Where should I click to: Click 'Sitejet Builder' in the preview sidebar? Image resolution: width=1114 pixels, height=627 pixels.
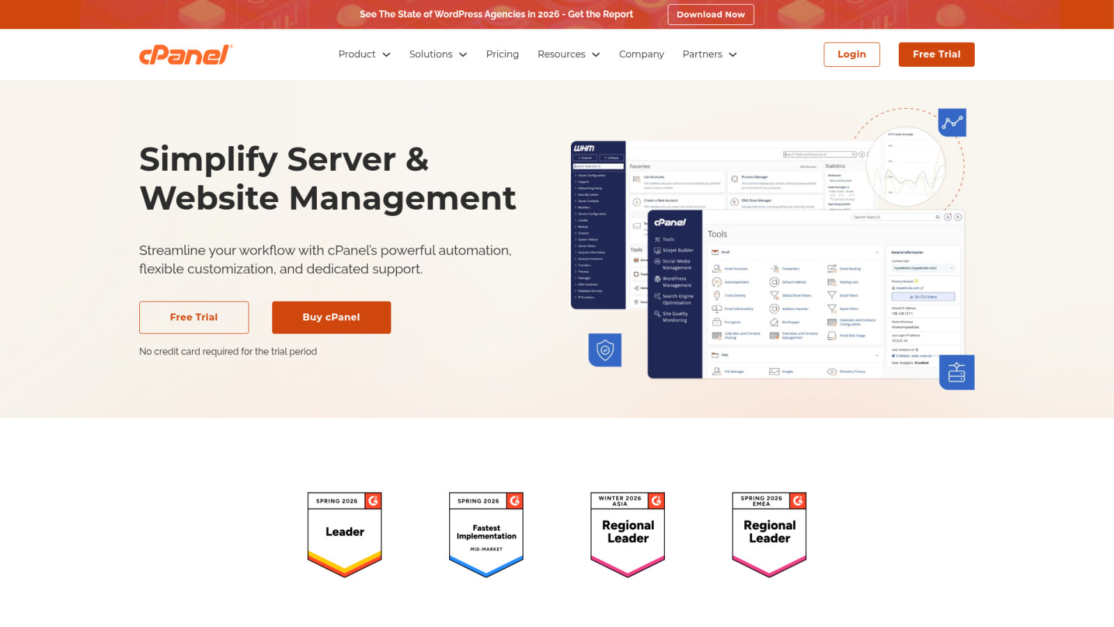pyautogui.click(x=673, y=250)
